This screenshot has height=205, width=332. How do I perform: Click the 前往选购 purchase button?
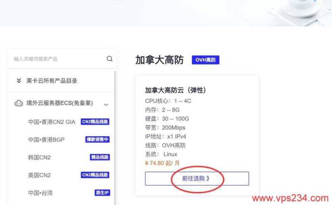tap(197, 178)
